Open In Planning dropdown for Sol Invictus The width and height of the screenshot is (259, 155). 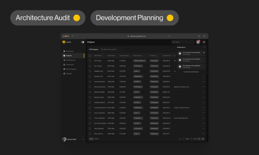[138, 66]
